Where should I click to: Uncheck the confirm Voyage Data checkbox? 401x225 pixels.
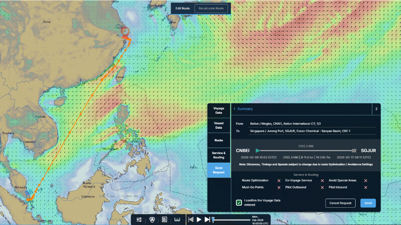[239, 202]
